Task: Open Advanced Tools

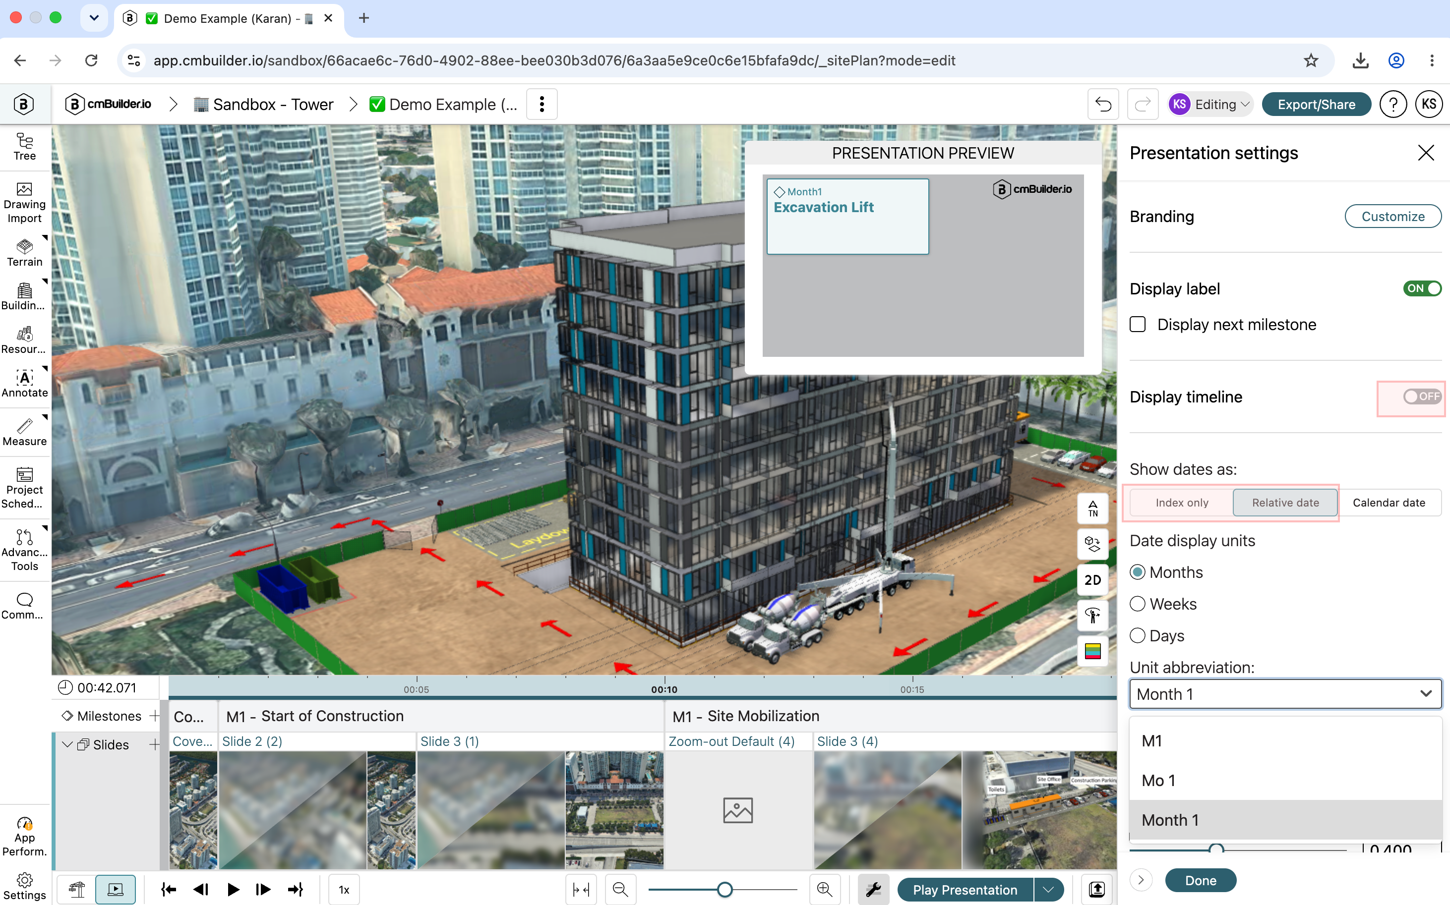Action: pos(25,550)
